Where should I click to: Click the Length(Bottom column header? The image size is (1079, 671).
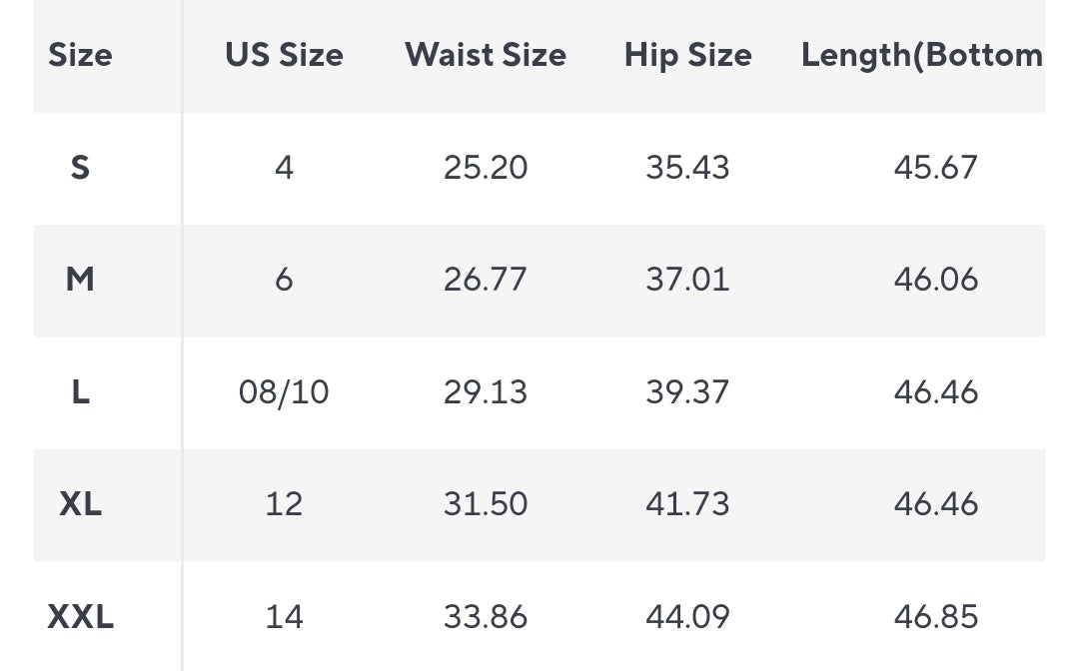tap(921, 55)
